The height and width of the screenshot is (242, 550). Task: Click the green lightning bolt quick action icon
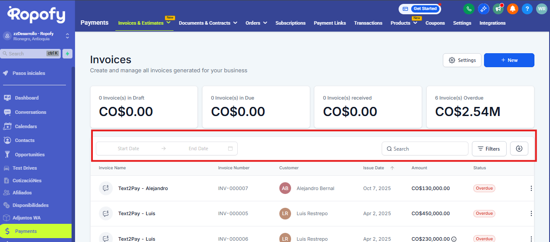point(67,54)
